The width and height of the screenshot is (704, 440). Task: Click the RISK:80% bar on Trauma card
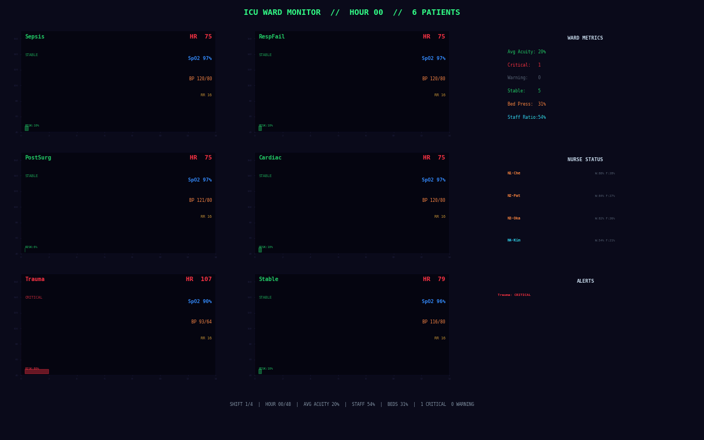[x=36, y=371]
